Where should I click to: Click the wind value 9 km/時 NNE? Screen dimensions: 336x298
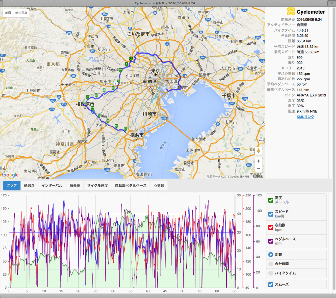point(307,111)
